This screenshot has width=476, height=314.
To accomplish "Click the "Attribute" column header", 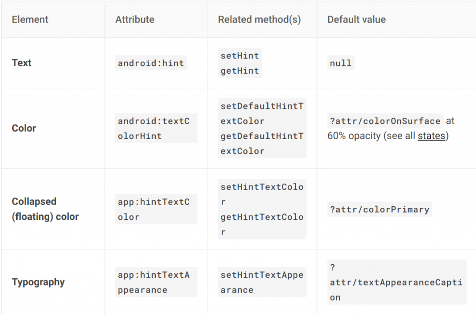I will tap(135, 19).
